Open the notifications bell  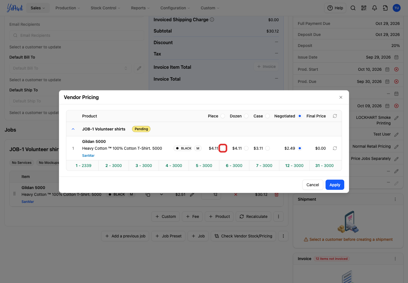pos(375,8)
